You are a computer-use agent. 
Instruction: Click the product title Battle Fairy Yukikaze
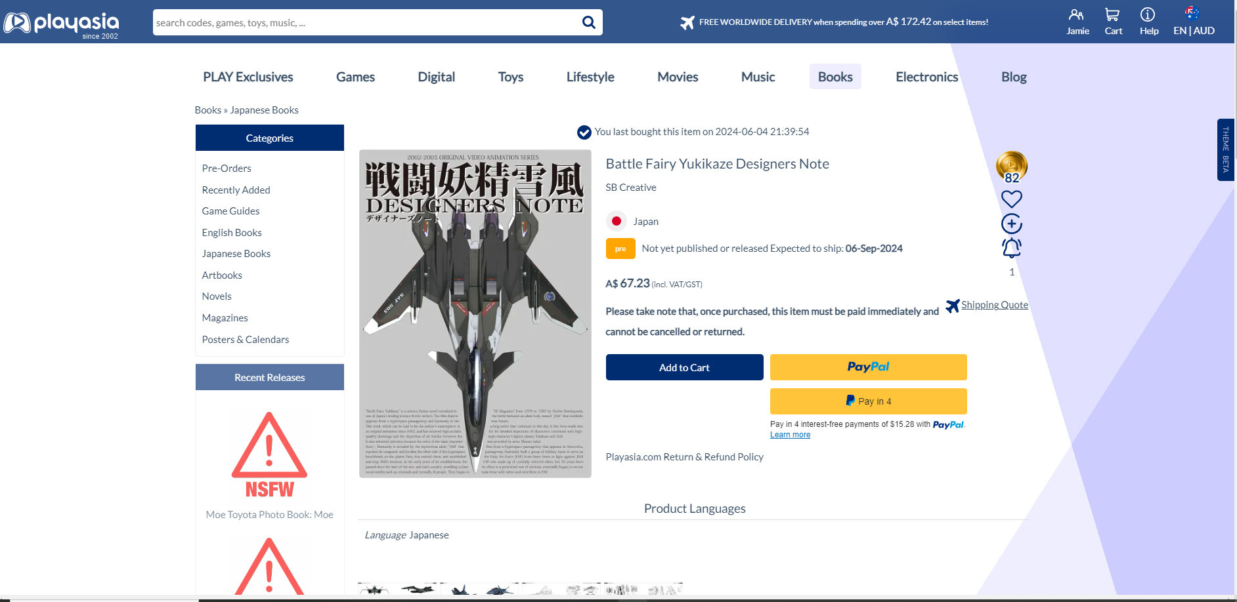click(717, 164)
